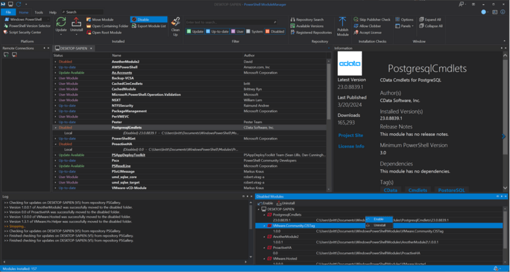Click Available Versions
The width and height of the screenshot is (510, 272).
coord(307,26)
